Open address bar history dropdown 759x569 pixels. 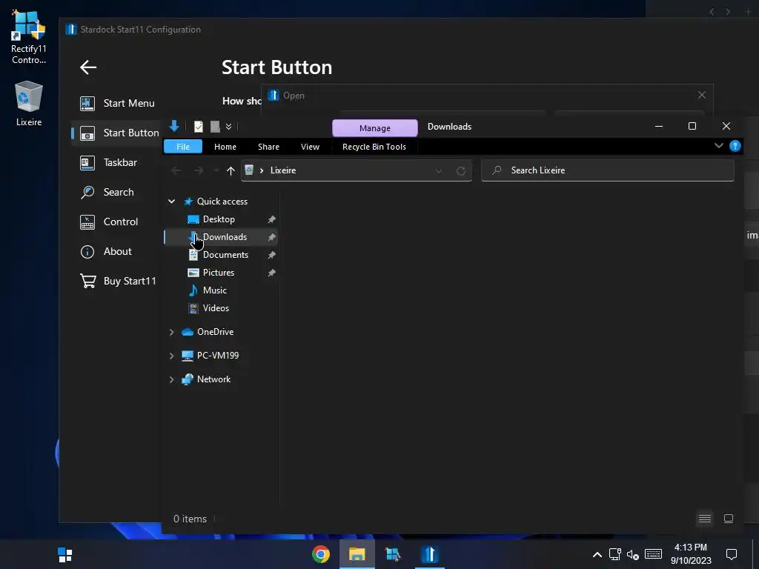tap(439, 171)
